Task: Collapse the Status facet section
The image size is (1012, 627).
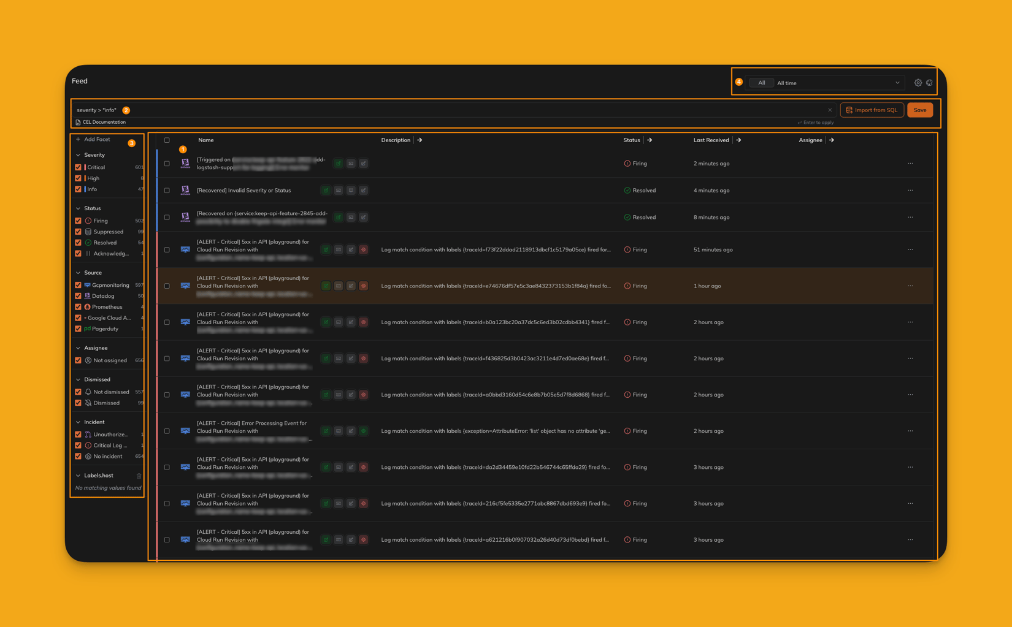Action: [x=78, y=208]
